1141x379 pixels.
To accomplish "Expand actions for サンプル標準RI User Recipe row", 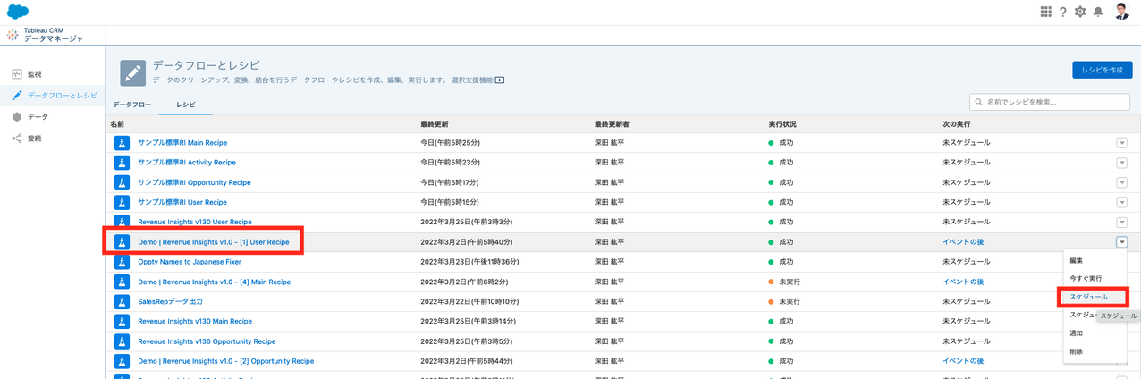I will (x=1122, y=202).
